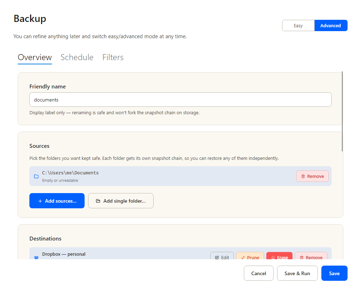361x290 pixels.
Task: Go to the Filters tab
Action: pyautogui.click(x=113, y=57)
